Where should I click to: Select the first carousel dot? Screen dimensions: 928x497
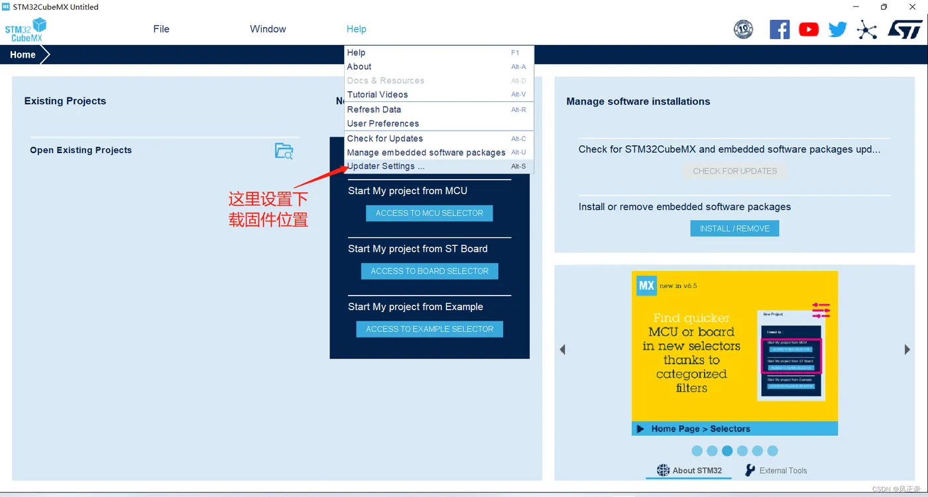pos(697,451)
